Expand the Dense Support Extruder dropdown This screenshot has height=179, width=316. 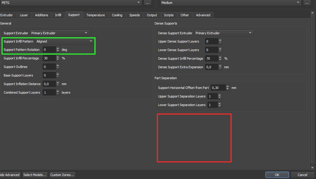(x=223, y=33)
